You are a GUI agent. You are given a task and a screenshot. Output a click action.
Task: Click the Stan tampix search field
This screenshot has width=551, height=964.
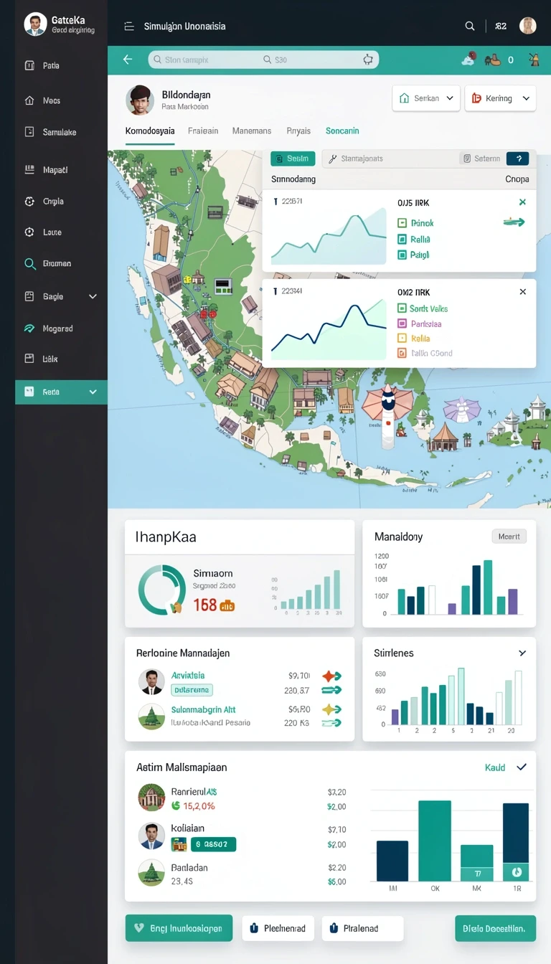pos(263,60)
